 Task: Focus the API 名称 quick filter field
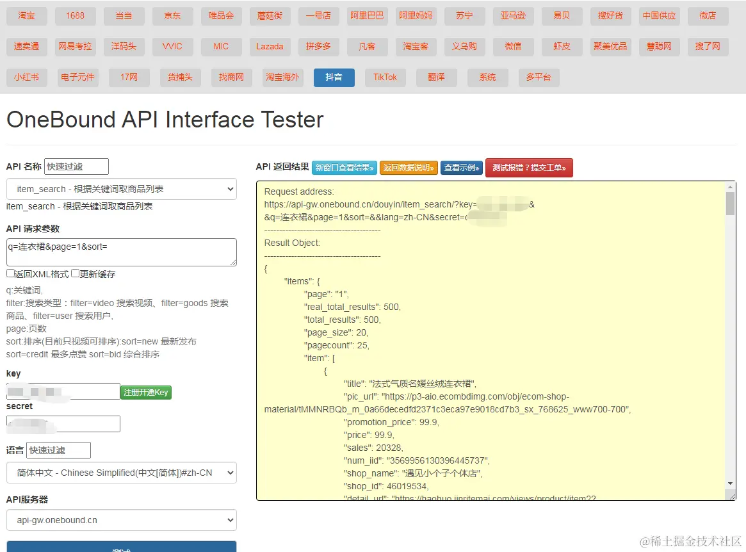(76, 166)
